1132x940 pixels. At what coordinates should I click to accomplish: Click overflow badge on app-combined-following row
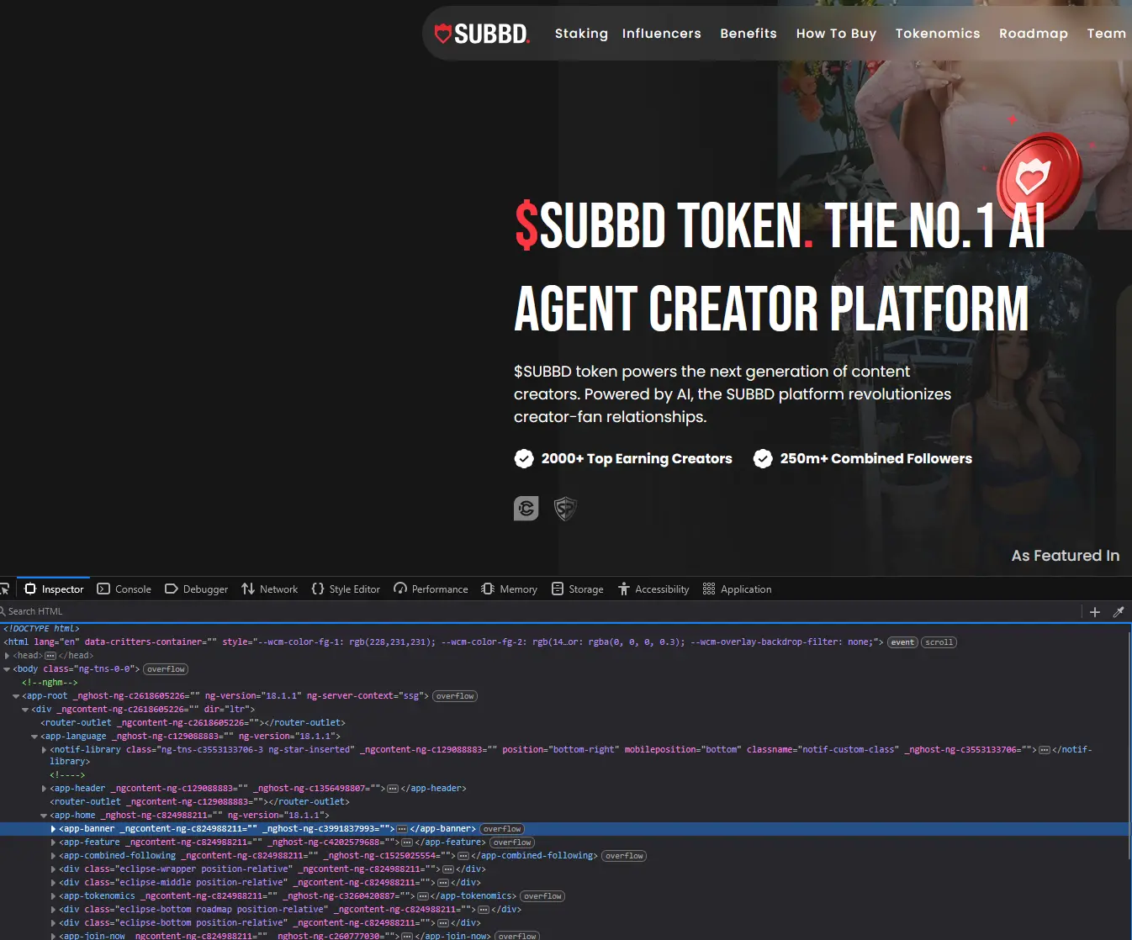pos(624,856)
